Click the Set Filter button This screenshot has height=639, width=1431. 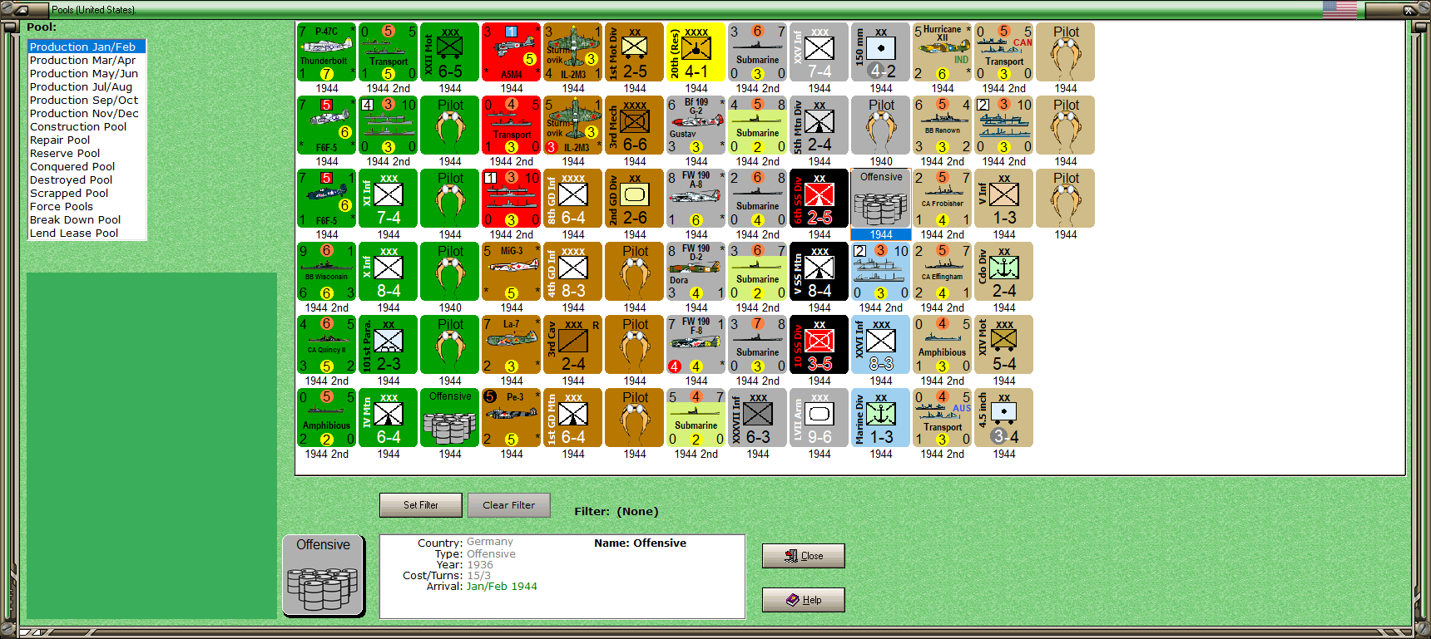(x=421, y=505)
